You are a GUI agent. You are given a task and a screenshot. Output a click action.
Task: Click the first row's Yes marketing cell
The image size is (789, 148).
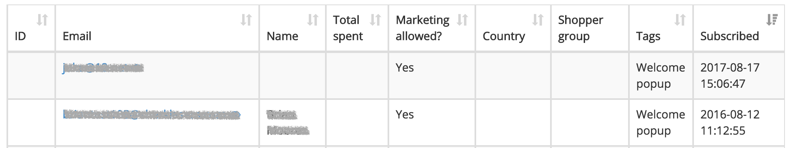(405, 68)
